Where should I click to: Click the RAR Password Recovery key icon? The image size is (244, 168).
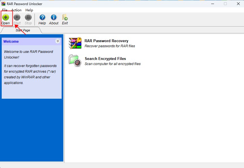click(x=75, y=43)
